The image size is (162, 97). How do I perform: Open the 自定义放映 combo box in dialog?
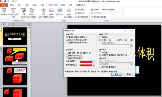tap(117, 46)
